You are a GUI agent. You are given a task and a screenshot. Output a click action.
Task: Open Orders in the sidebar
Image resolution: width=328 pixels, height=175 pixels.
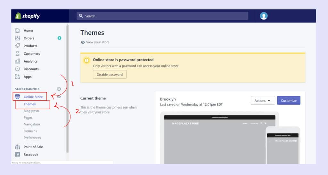point(29,38)
